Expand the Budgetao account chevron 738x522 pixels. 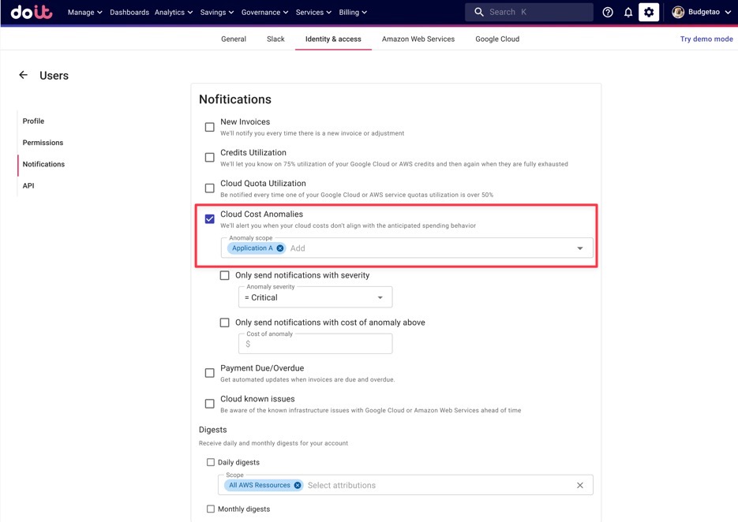point(728,13)
